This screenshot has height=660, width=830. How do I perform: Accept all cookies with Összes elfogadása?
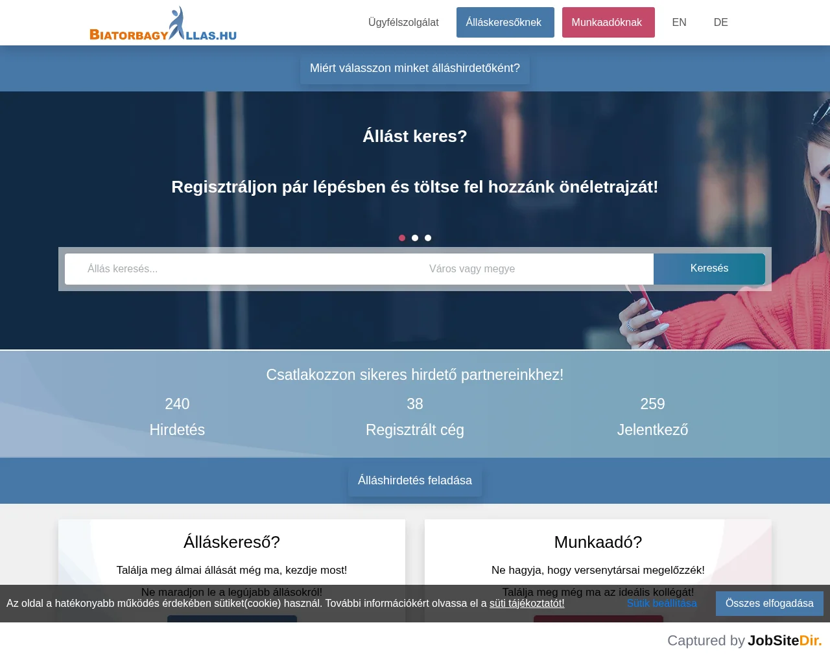click(770, 604)
